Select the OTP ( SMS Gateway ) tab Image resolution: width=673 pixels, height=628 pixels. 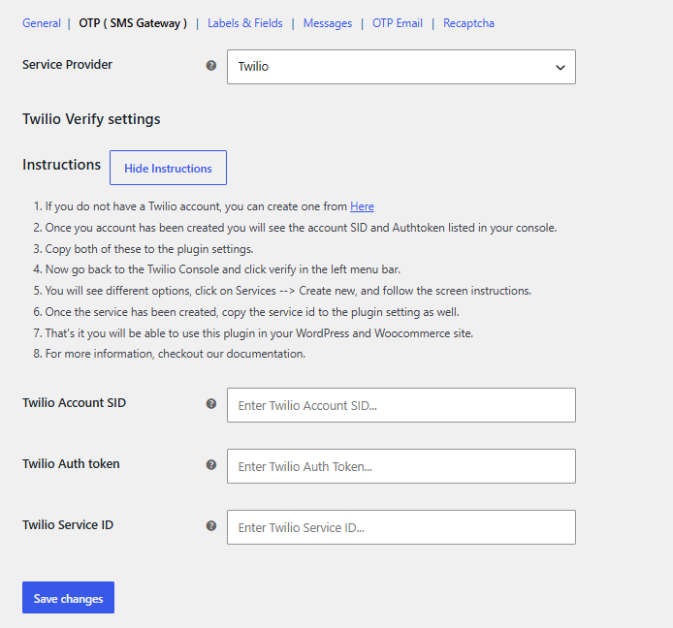[x=133, y=23]
